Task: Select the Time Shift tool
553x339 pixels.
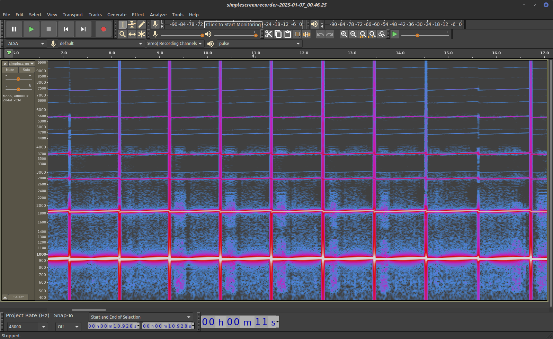Action: 132,34
